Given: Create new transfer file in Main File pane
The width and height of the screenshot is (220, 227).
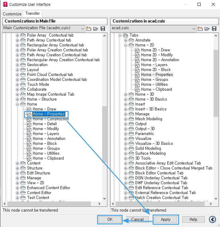Looking at the screenshot, I should [x=89, y=29].
